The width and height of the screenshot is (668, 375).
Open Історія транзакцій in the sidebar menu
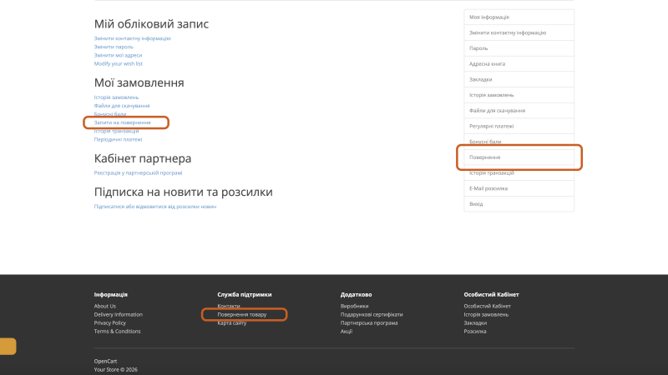(519, 173)
